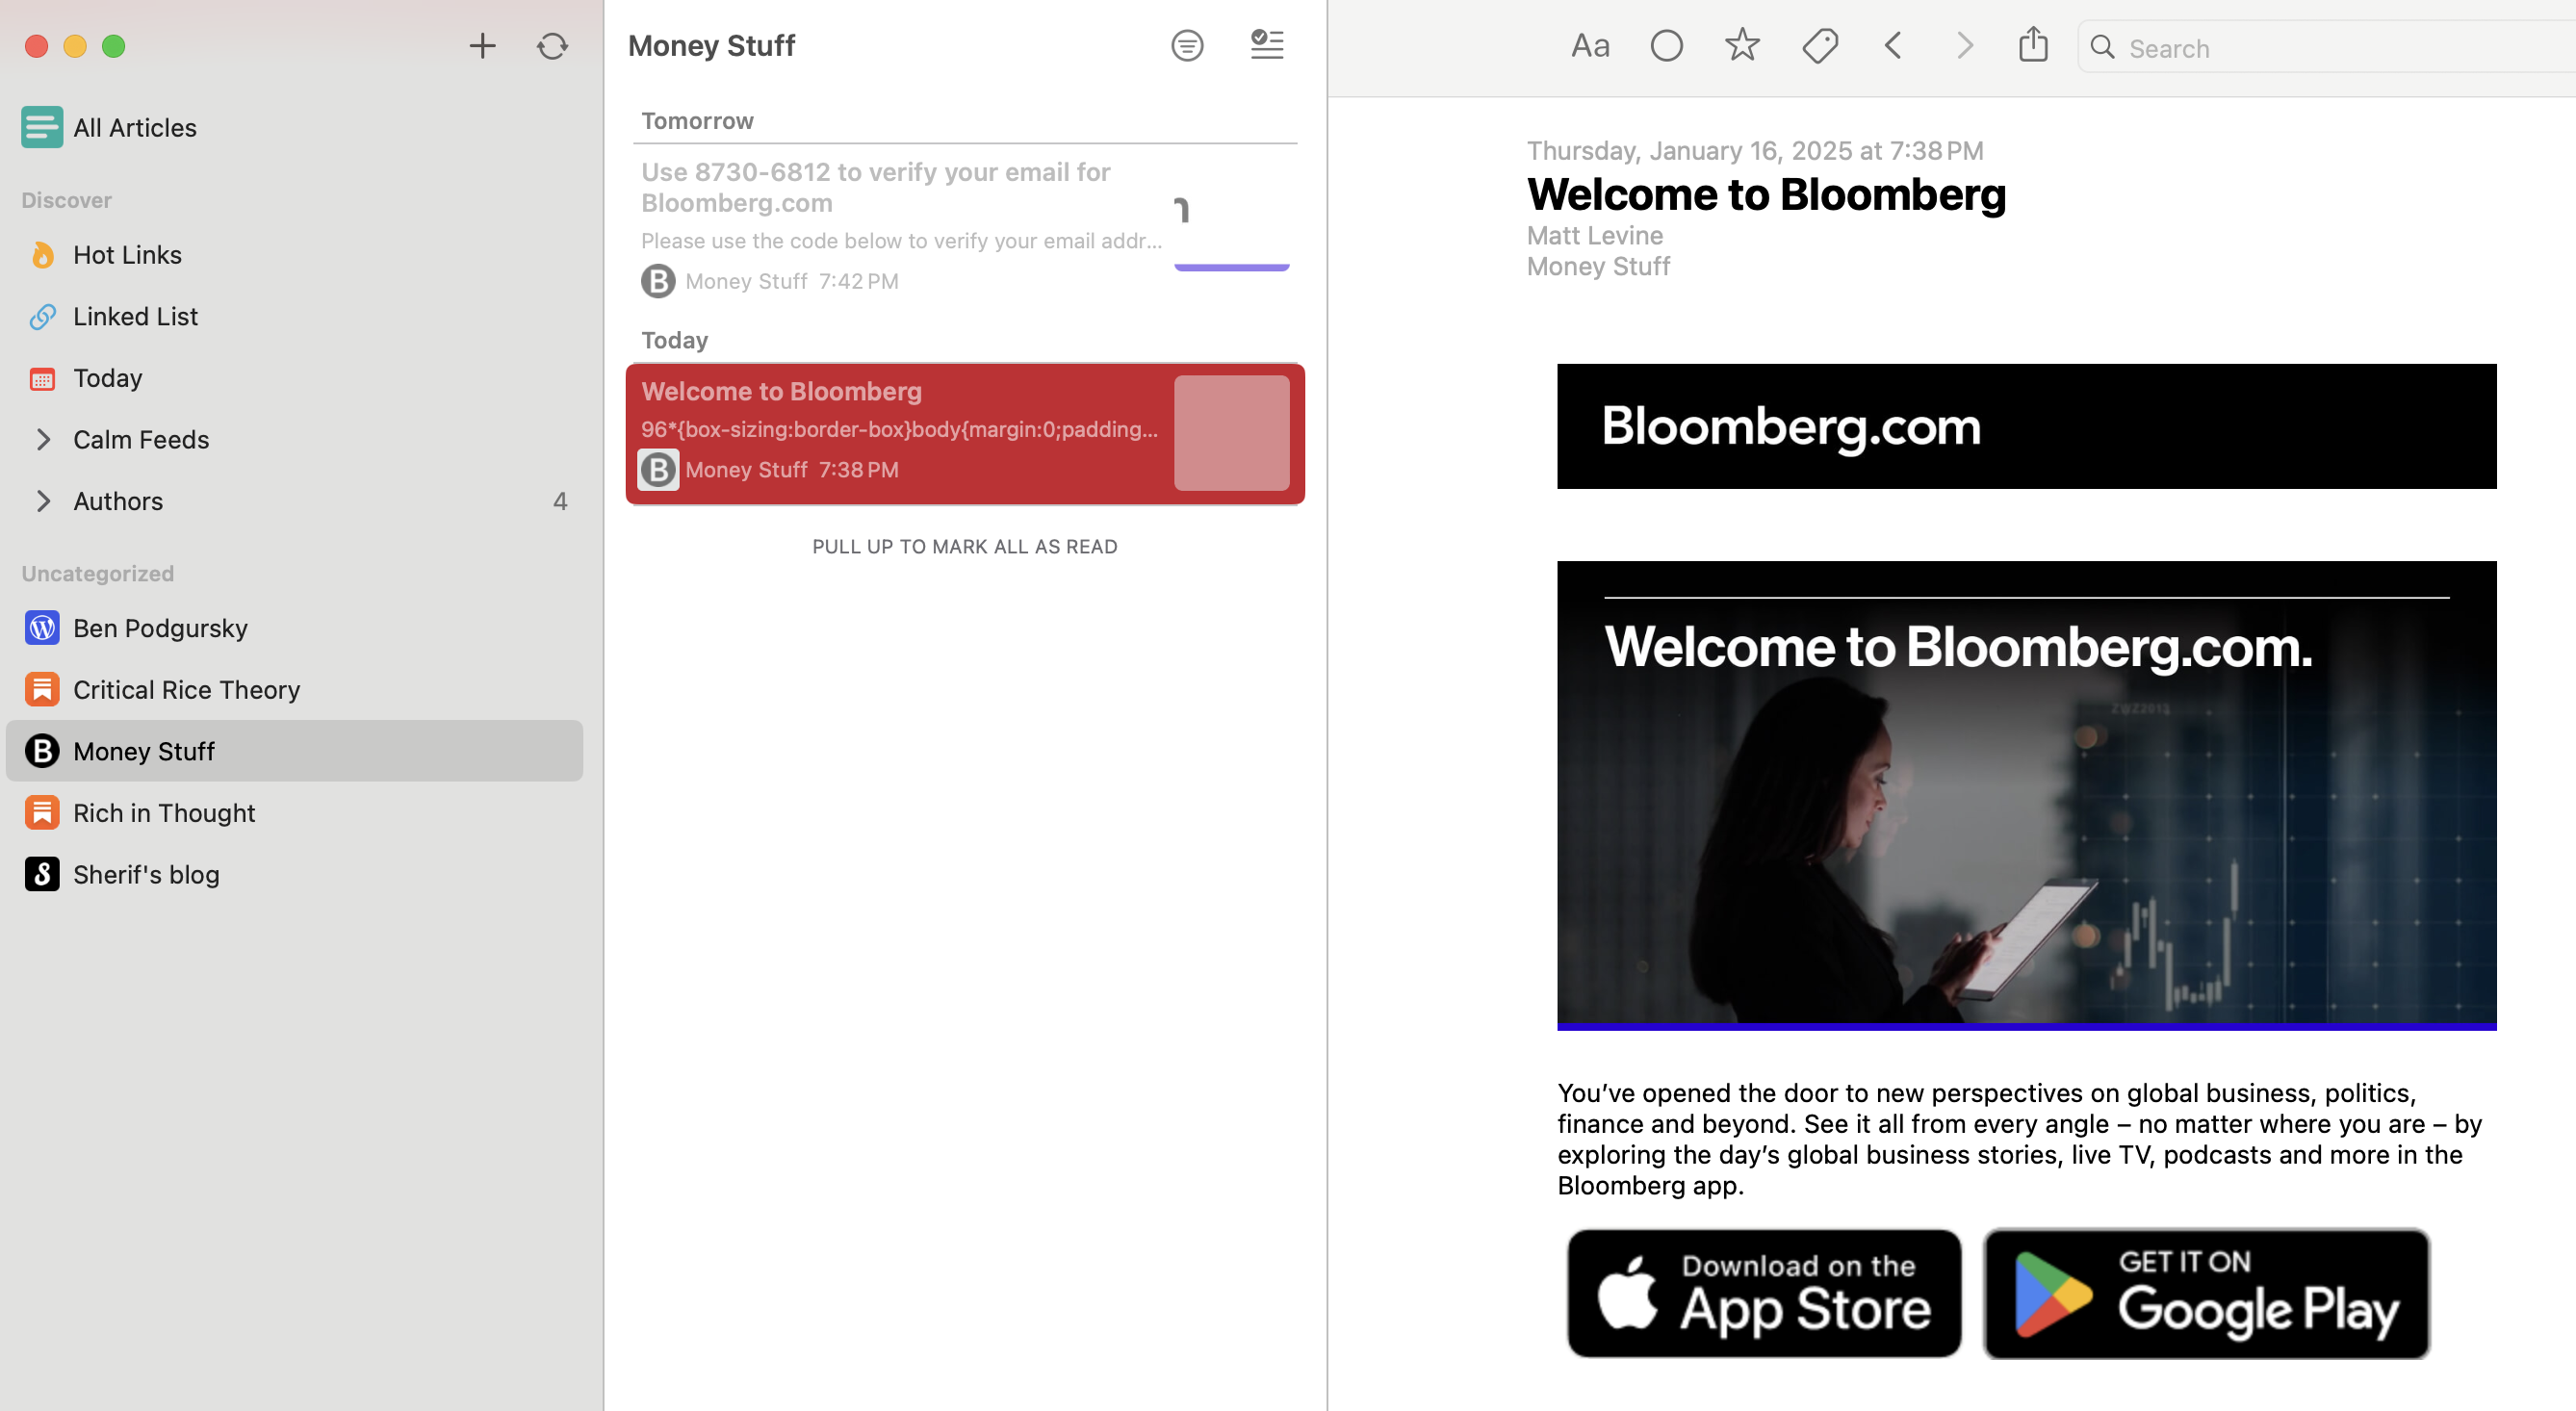This screenshot has height=1411, width=2576.
Task: Open the Aa text appearance options
Action: [1589, 46]
